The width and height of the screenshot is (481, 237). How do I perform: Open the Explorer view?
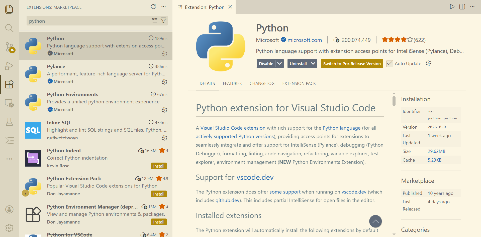[x=9, y=9]
